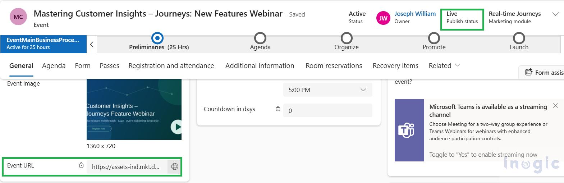Image resolution: width=564 pixels, height=183 pixels.
Task: Click the Microsoft Teams logo tile
Action: tap(409, 130)
